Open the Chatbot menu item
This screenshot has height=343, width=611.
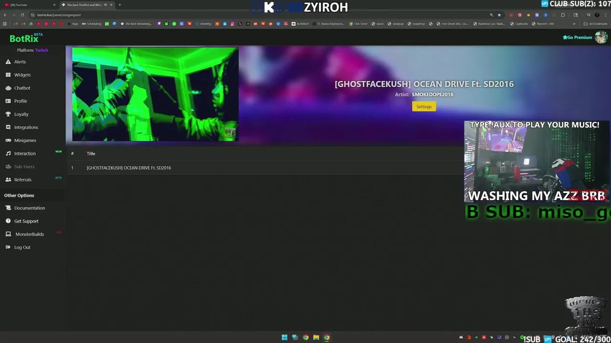point(22,88)
